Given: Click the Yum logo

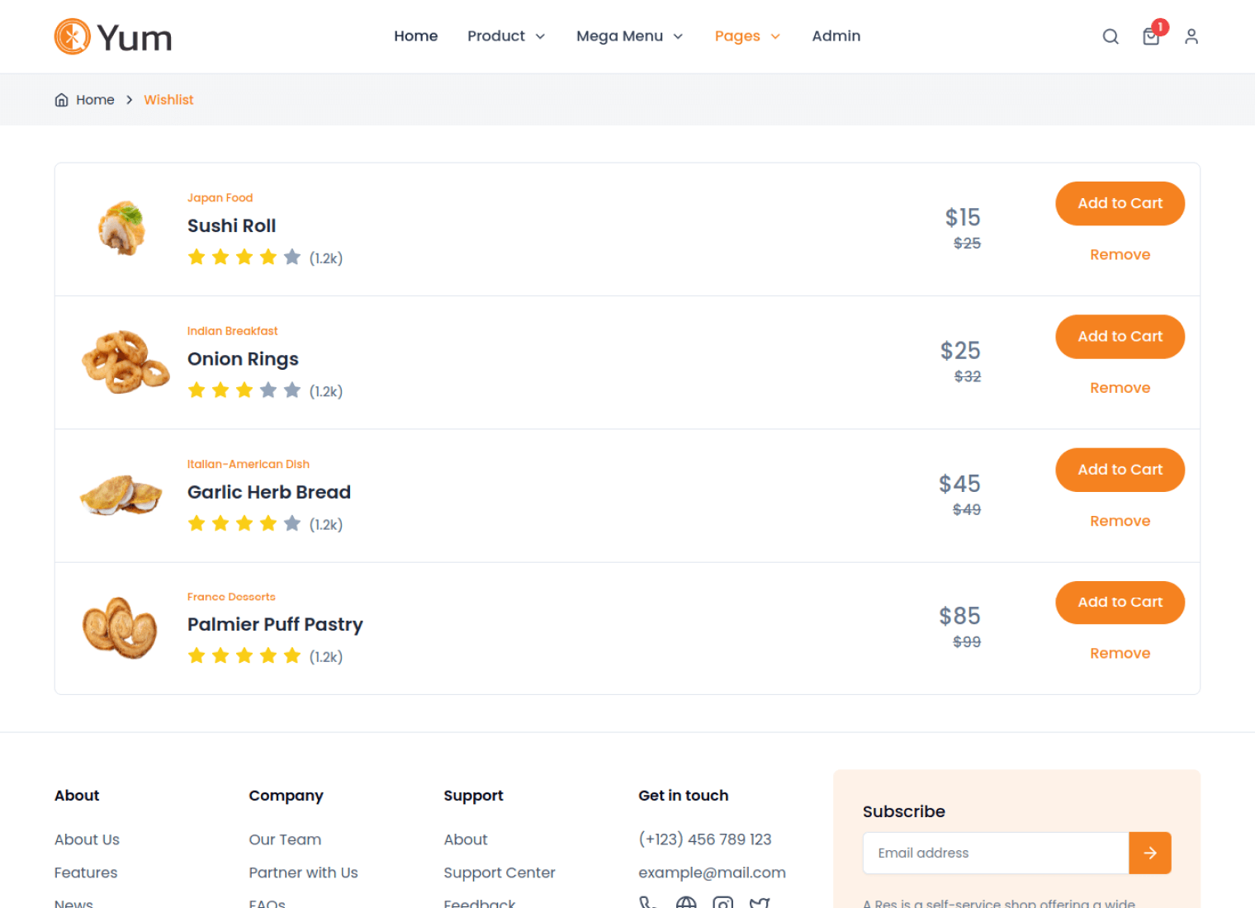Looking at the screenshot, I should click(x=113, y=37).
